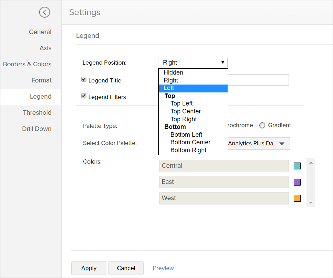The image size is (333, 278).
Task: Open the Legend Position dropdown
Action: [x=192, y=63]
